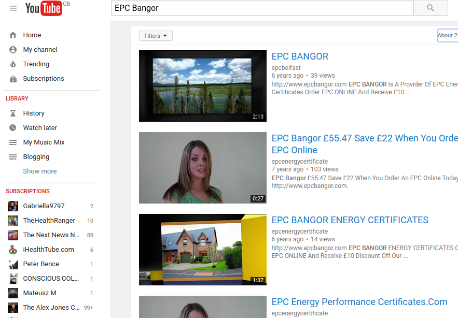Image resolution: width=458 pixels, height=318 pixels.
Task: Open the hamburger guide menu
Action: (x=13, y=8)
